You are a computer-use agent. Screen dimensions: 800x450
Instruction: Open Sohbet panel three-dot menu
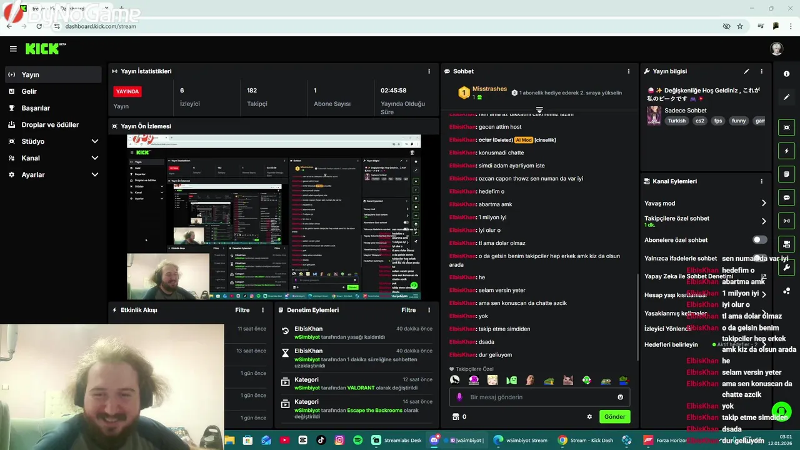click(629, 71)
